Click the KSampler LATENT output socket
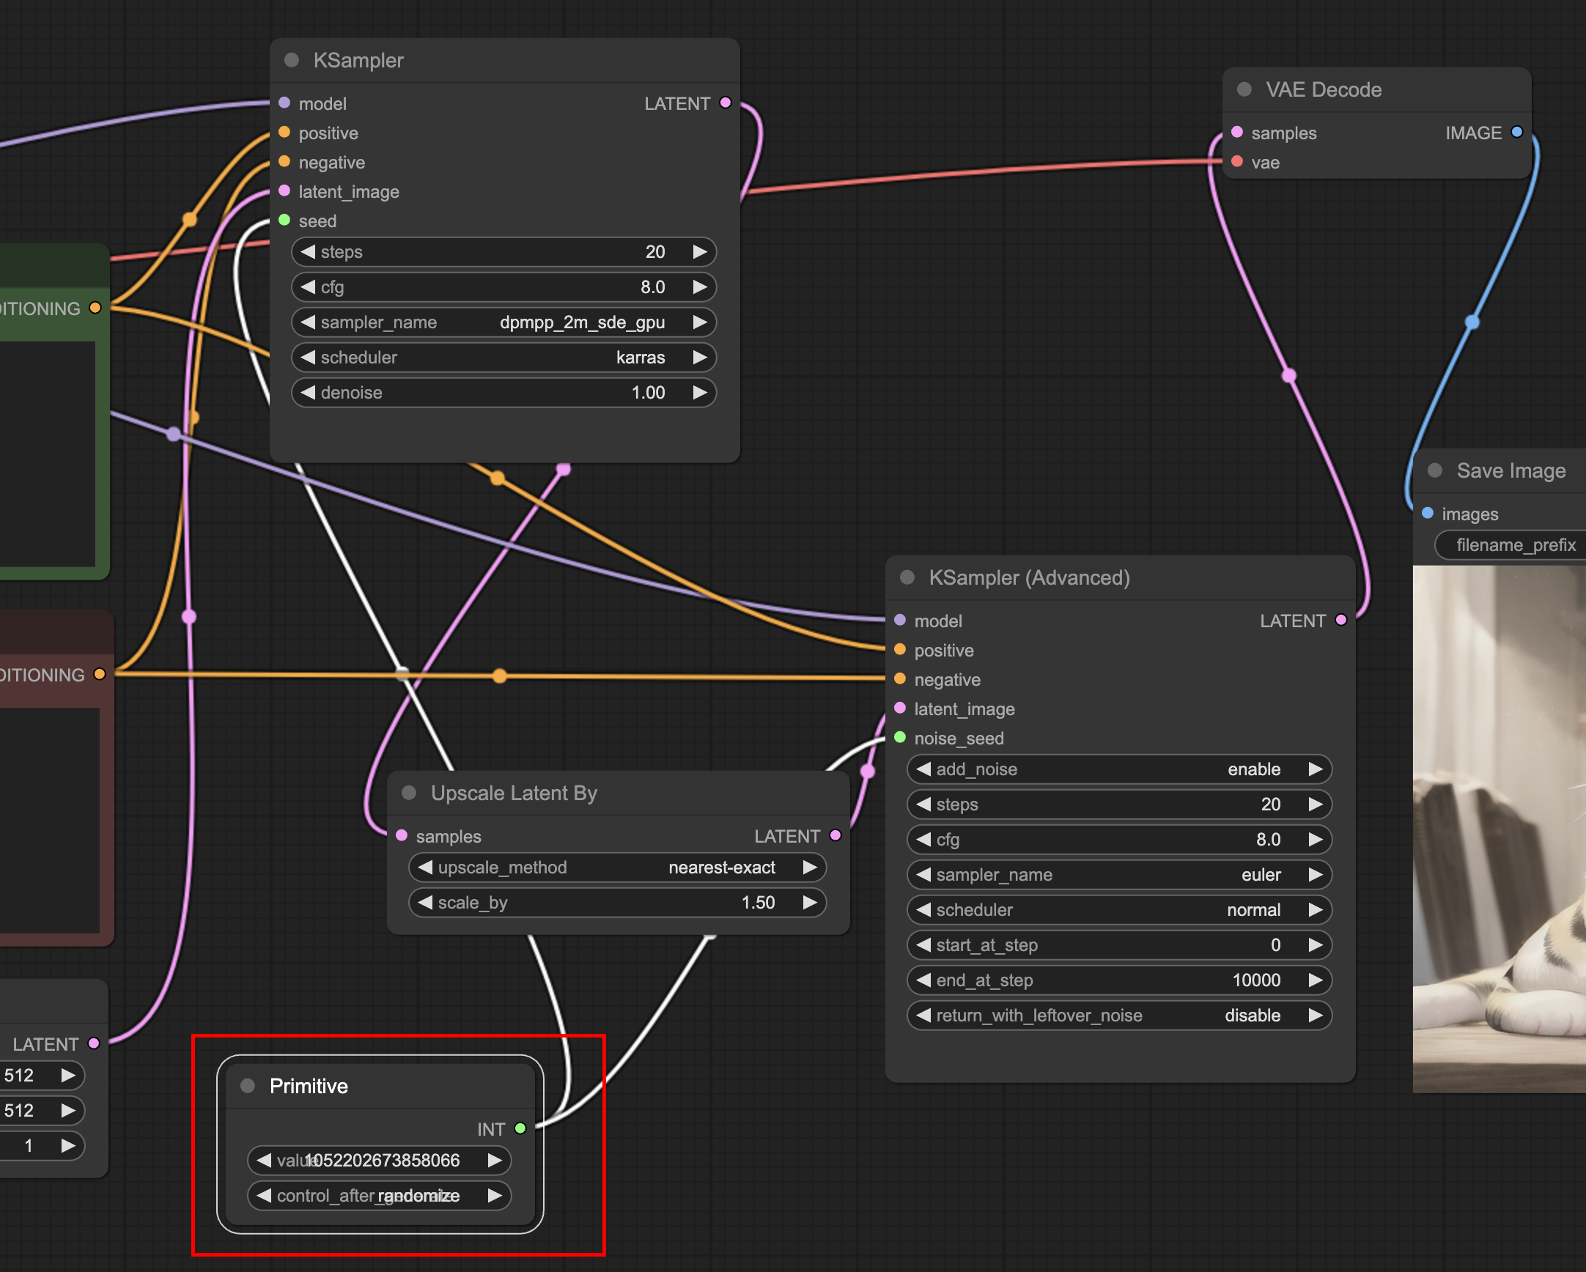Image resolution: width=1586 pixels, height=1272 pixels. tap(726, 103)
